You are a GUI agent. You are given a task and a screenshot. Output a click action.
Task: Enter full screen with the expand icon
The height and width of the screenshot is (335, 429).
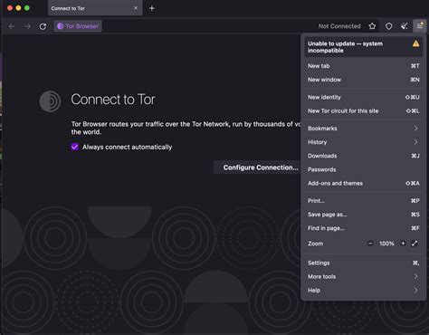coord(415,244)
